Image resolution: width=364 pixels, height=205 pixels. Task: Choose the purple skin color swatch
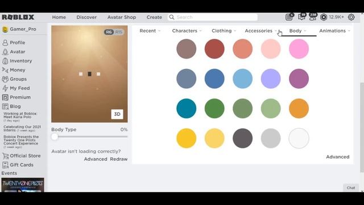(x=299, y=79)
